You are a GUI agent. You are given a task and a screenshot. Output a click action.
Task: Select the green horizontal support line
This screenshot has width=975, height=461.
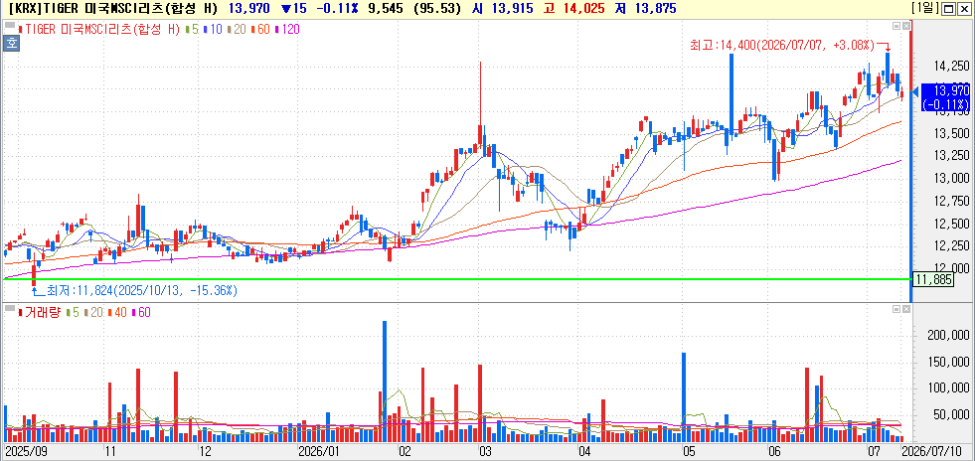coord(457,279)
